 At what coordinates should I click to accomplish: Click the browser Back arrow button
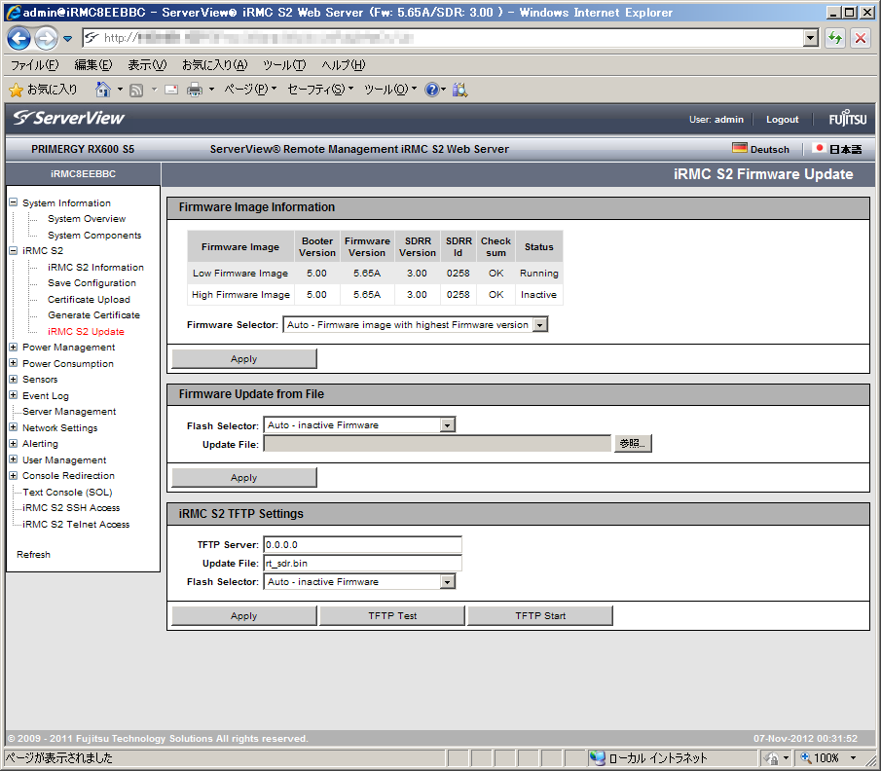coord(19,38)
